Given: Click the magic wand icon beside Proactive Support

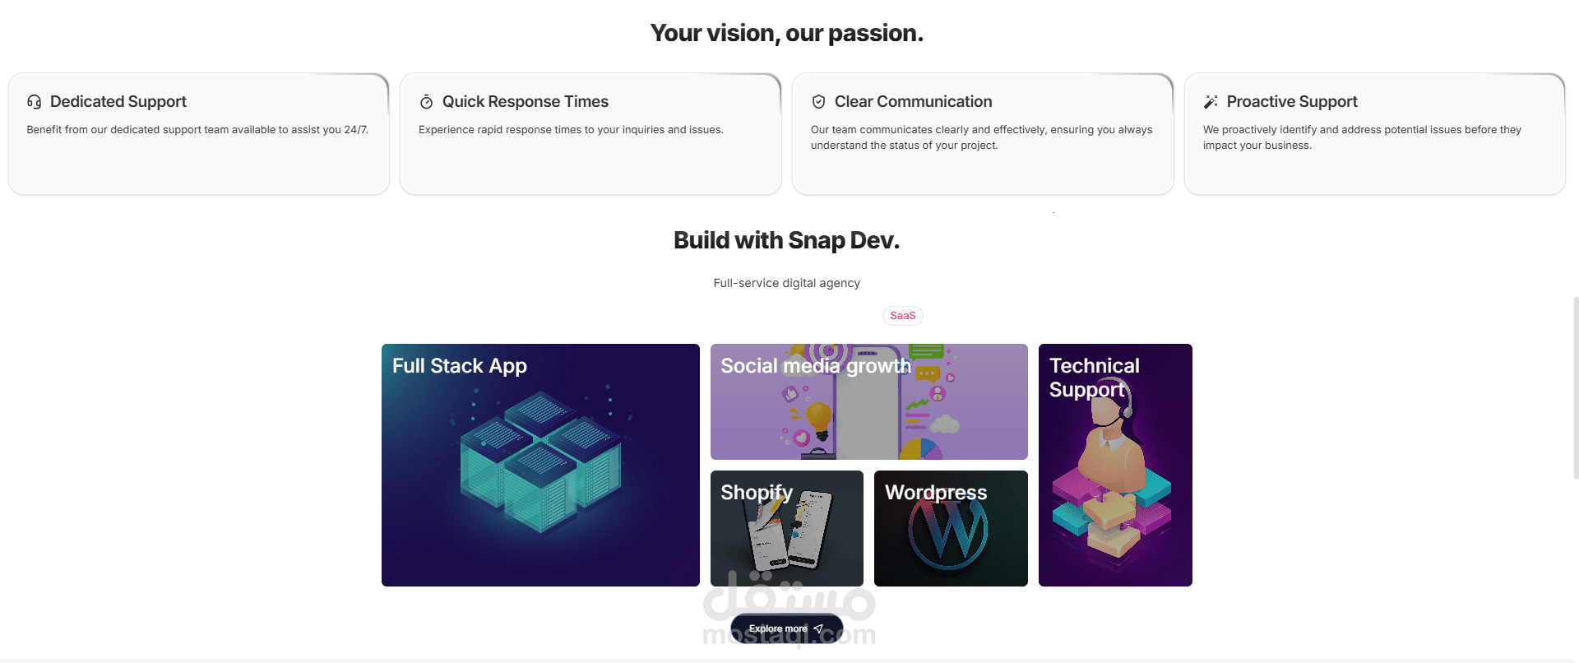Looking at the screenshot, I should (x=1211, y=102).
